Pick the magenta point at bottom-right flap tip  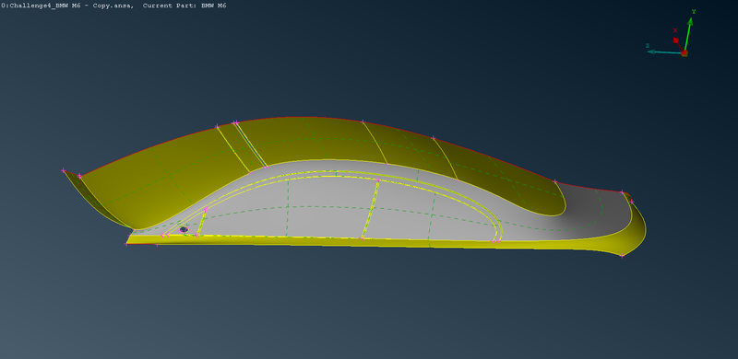tap(622, 256)
